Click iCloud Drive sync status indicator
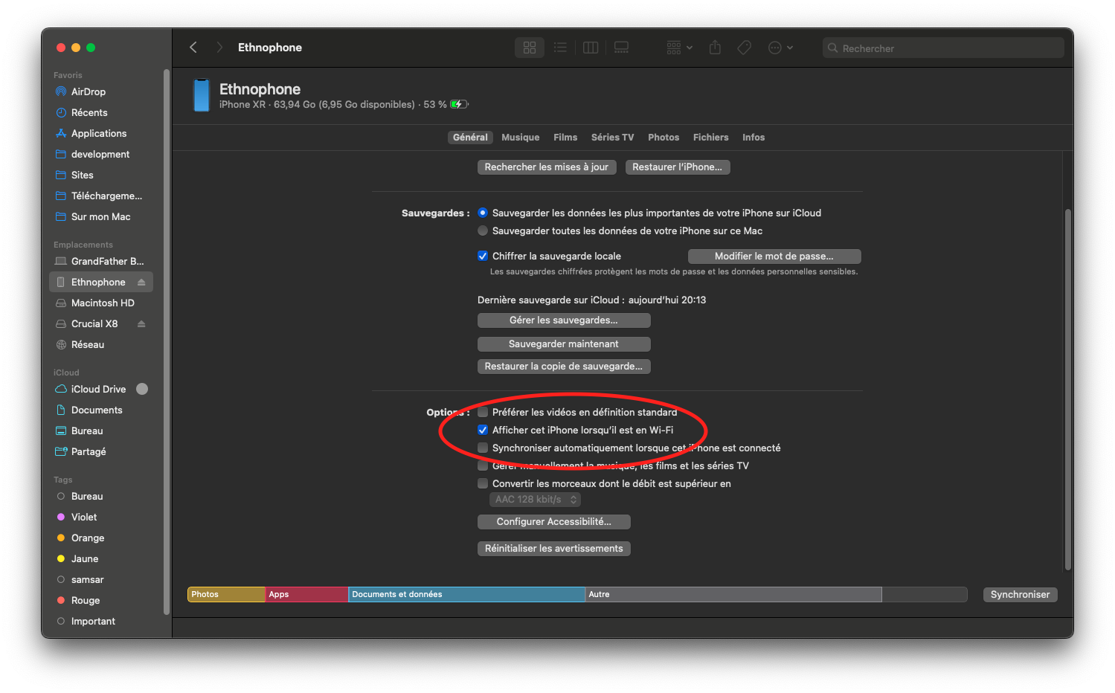 [142, 389]
